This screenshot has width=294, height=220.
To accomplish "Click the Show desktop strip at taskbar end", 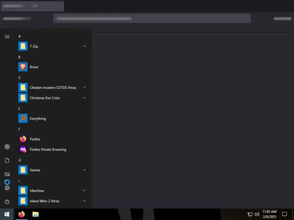I will (x=293, y=214).
